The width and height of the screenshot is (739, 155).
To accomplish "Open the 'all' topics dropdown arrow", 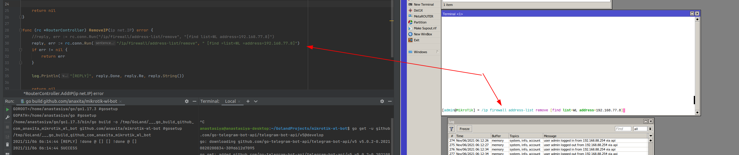I will [x=650, y=129].
